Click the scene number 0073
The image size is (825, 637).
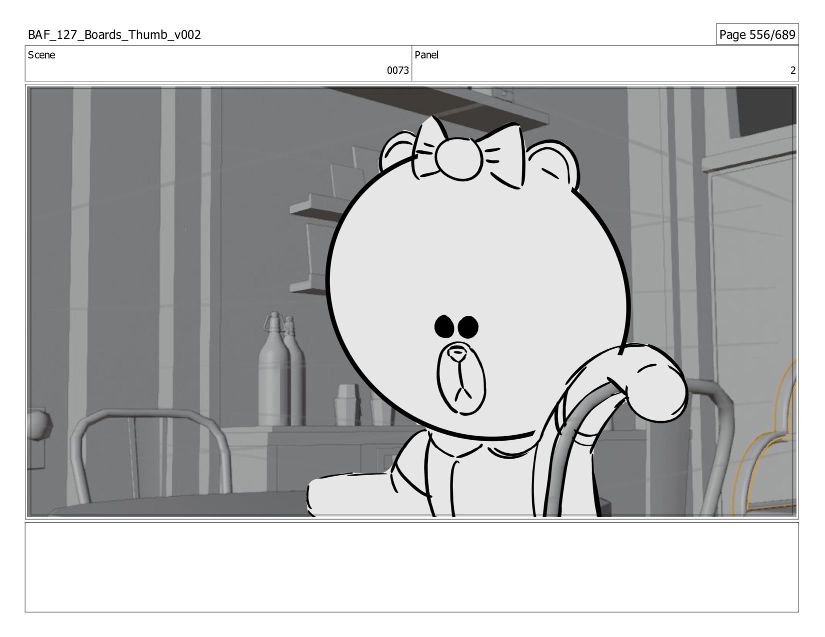(397, 70)
